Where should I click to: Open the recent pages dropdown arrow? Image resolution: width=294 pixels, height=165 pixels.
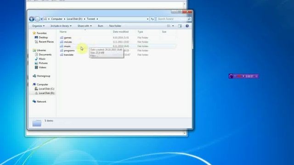tap(42, 19)
